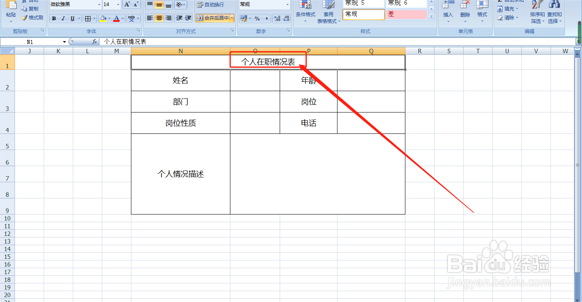Image resolution: width=582 pixels, height=302 pixels.
Task: Toggle Italic formatting
Action: [63, 19]
